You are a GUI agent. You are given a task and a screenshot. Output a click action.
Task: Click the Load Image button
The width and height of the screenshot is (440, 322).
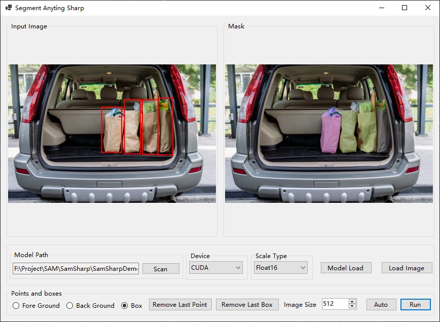coord(407,268)
